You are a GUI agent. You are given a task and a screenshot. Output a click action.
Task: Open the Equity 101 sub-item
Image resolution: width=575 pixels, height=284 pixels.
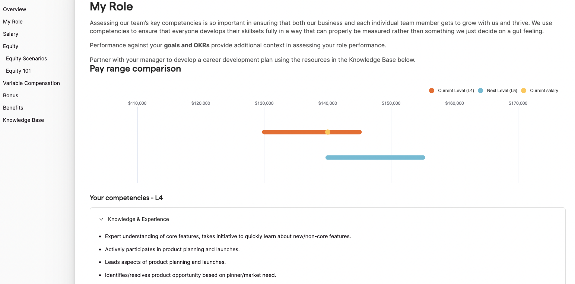click(18, 71)
